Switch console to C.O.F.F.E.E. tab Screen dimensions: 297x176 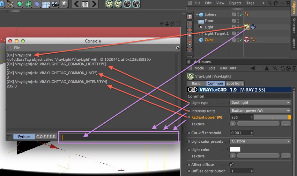[46, 137]
